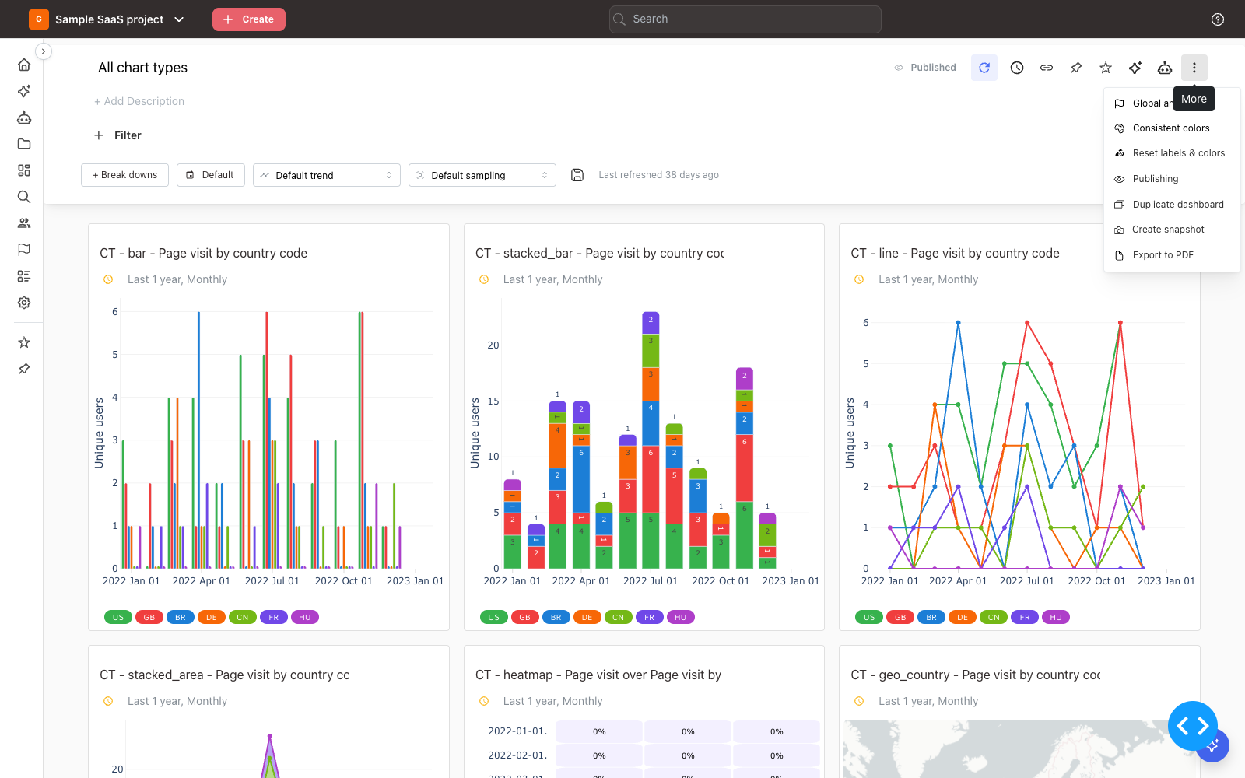The width and height of the screenshot is (1245, 778).
Task: Click the Create button
Action: pos(249,19)
